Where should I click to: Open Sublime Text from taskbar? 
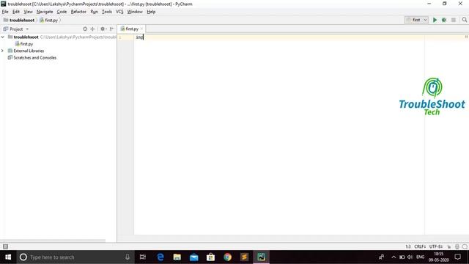click(244, 257)
